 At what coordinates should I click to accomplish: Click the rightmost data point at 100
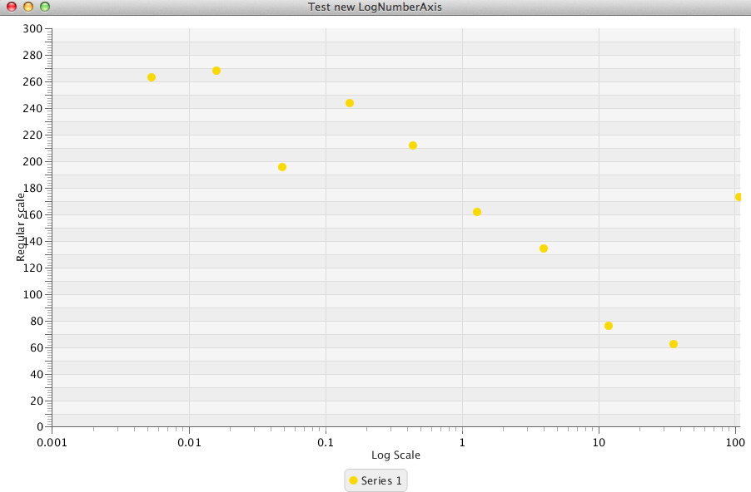[739, 197]
